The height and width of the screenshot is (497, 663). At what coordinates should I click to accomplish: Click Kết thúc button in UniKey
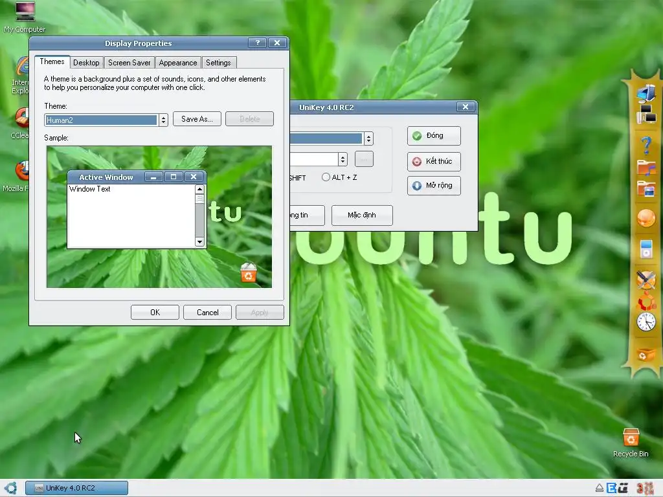(434, 161)
